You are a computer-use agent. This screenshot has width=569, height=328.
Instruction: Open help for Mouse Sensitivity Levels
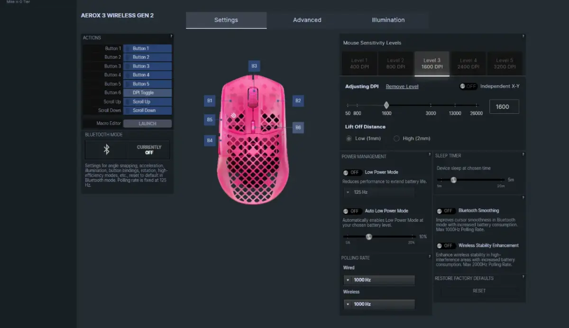(523, 36)
